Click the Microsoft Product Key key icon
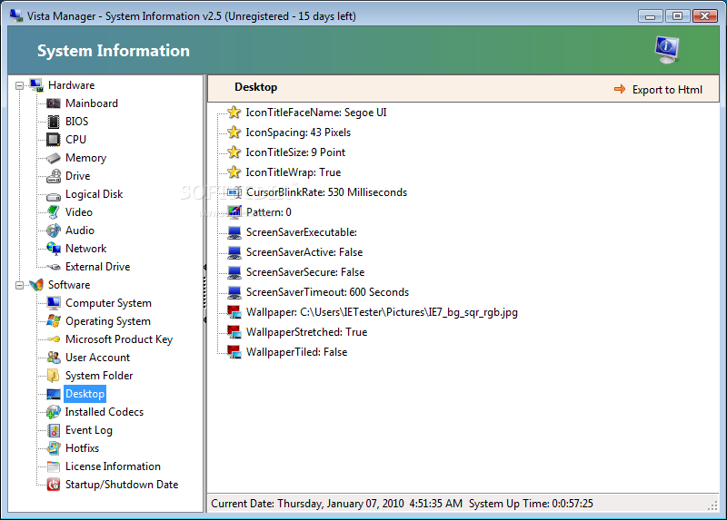727x520 pixels. tap(54, 338)
